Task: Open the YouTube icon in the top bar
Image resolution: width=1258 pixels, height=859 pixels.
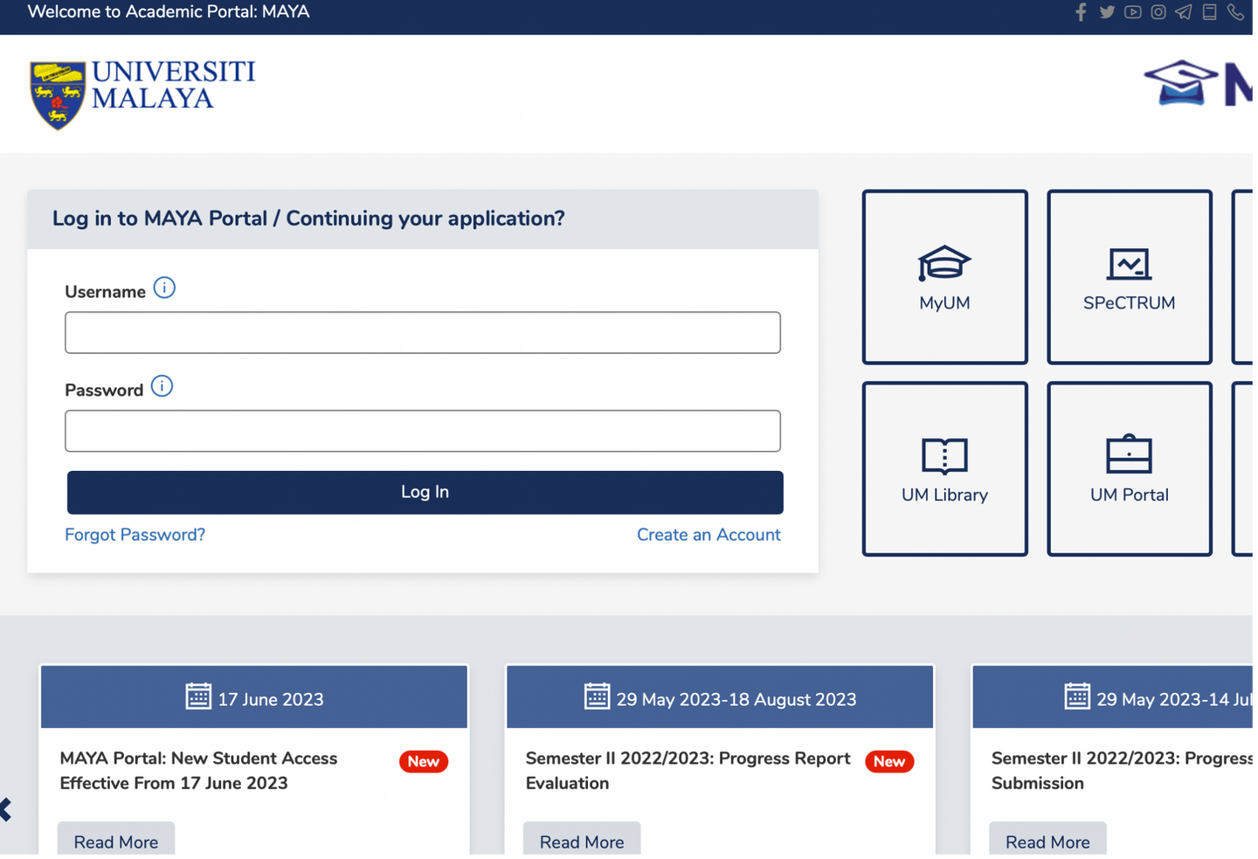Action: click(x=1133, y=12)
